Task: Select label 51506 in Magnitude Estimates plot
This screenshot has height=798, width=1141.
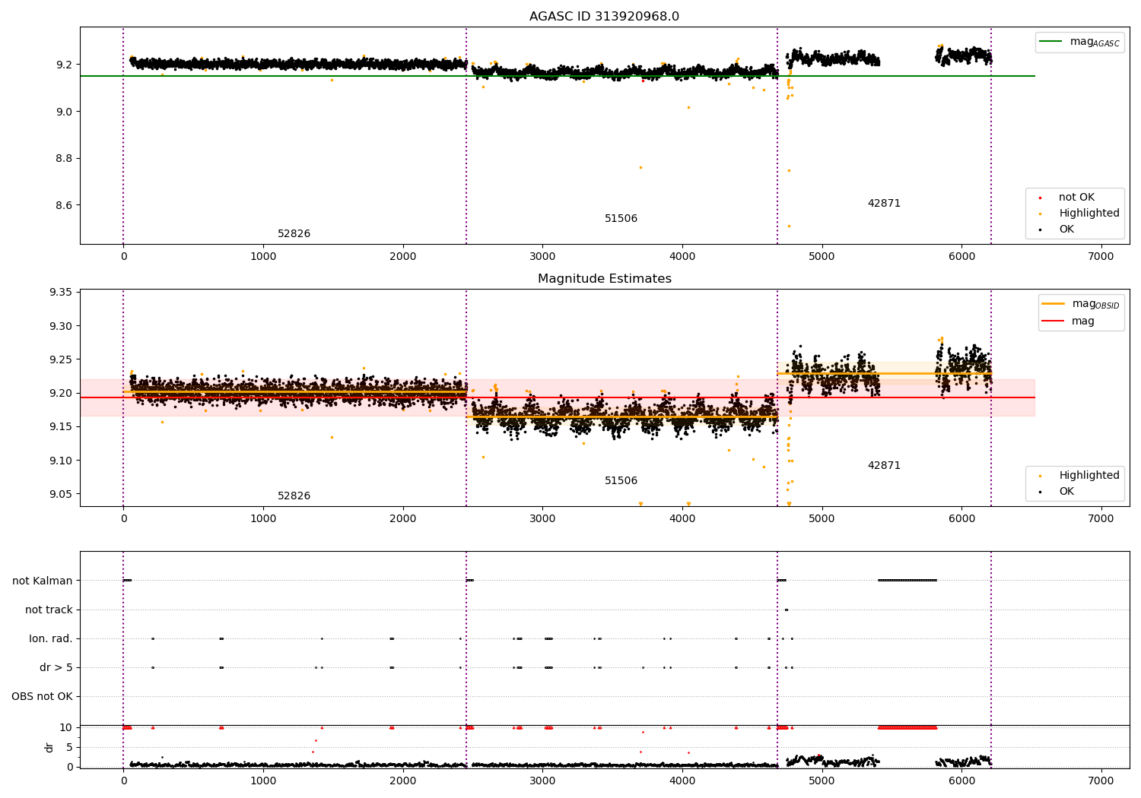Action: [x=621, y=481]
